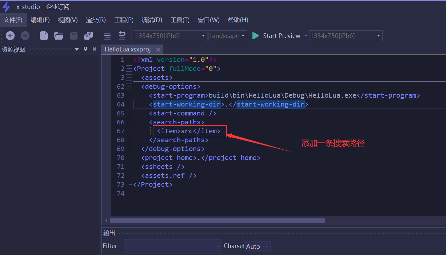Expand the folded assets node at line 3
The width and height of the screenshot is (446, 255).
click(129, 78)
